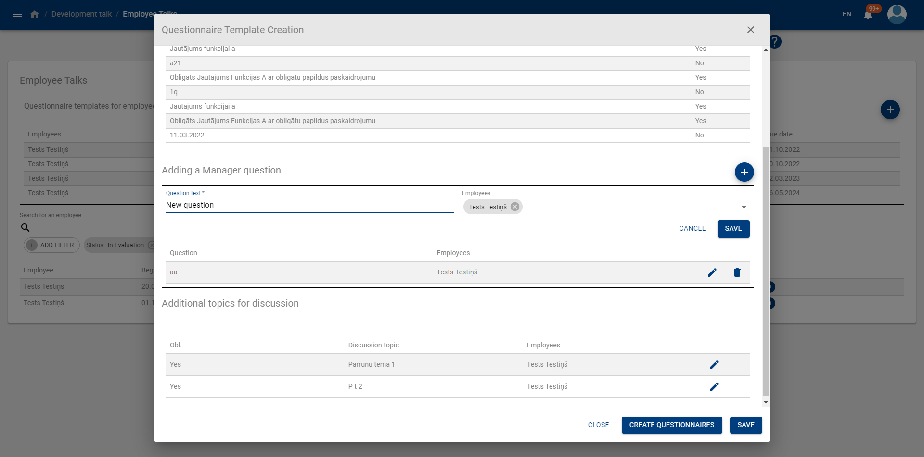The image size is (924, 457).
Task: Go to the home page icon
Action: point(35,14)
